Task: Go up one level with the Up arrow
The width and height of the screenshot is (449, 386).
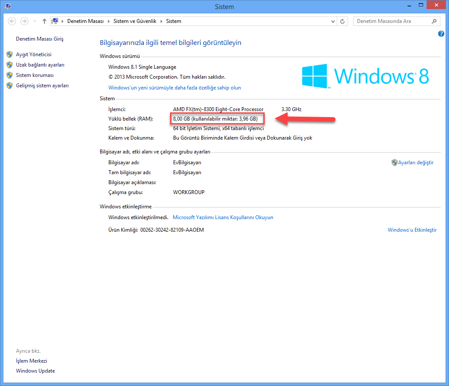Action: (x=44, y=21)
